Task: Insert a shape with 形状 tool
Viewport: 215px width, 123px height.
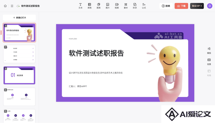Action: (x=135, y=6)
